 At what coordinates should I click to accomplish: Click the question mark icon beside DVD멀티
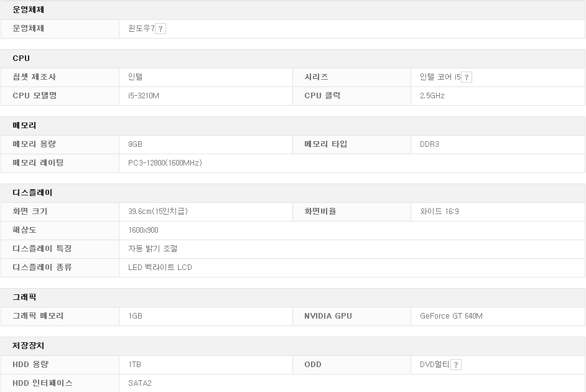(x=456, y=365)
